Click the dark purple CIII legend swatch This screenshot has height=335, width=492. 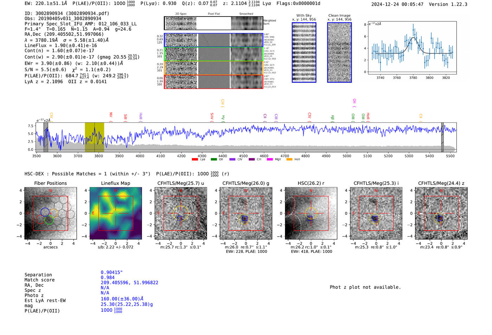pyautogui.click(x=252, y=160)
